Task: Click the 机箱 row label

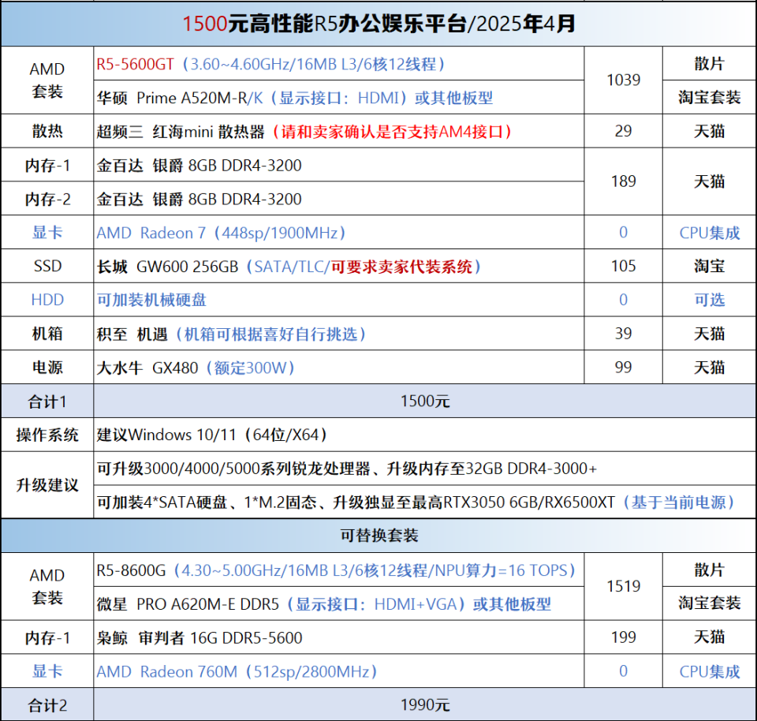Action: (x=47, y=334)
